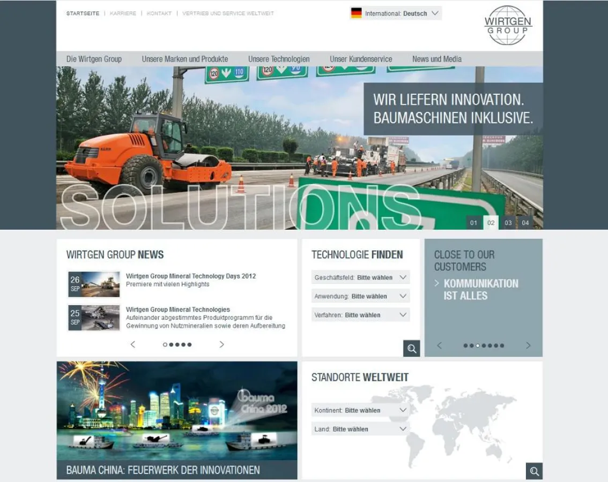Open the News und Media menu

tap(437, 59)
